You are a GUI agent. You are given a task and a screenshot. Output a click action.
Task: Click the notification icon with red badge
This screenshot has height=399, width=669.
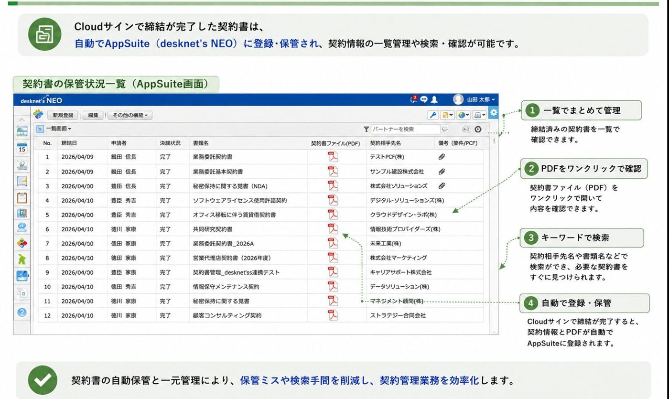point(413,99)
